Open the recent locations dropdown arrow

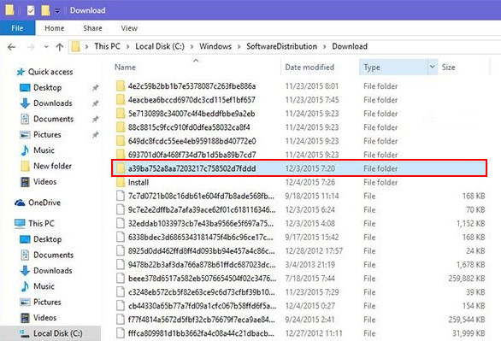tap(46, 47)
